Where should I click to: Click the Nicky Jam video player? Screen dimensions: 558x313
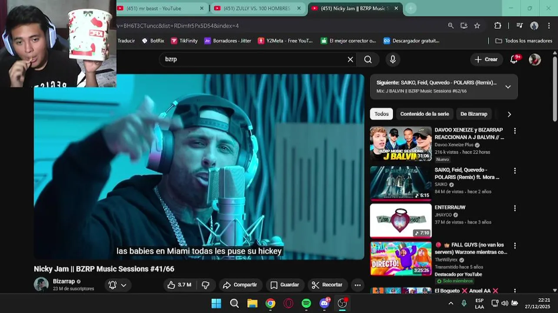199,167
